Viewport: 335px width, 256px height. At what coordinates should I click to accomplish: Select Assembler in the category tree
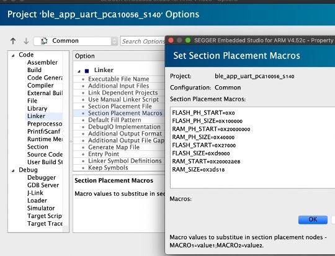click(x=42, y=62)
